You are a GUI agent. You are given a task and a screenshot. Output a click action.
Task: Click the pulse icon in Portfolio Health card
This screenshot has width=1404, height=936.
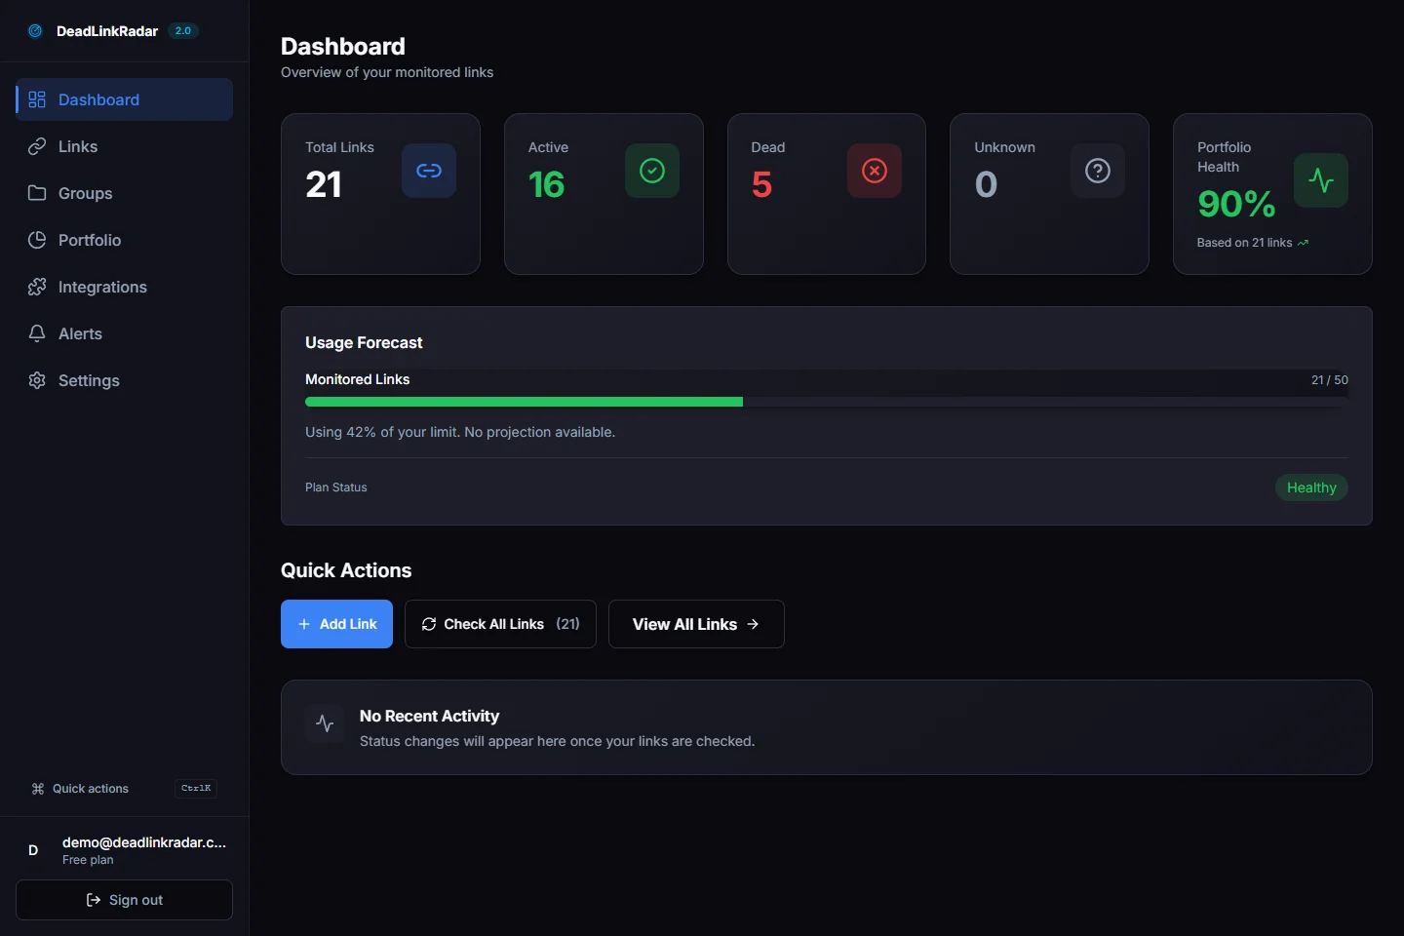click(x=1321, y=180)
